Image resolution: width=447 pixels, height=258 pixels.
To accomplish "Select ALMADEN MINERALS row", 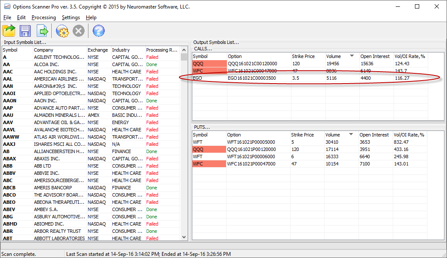I will tap(91, 115).
